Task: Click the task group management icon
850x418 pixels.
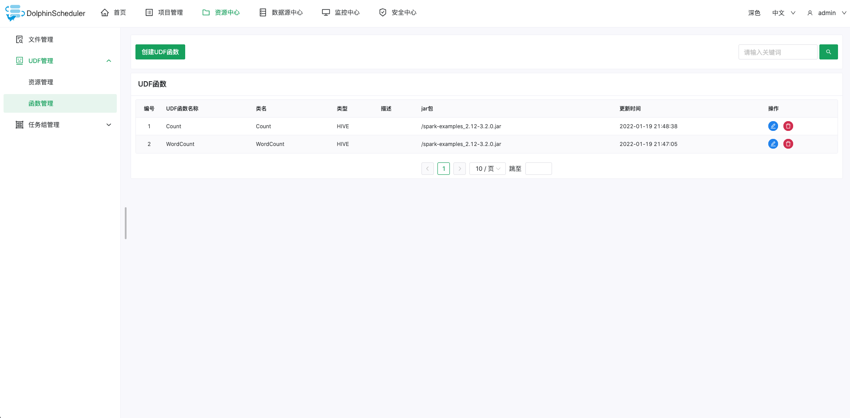Action: pos(20,125)
